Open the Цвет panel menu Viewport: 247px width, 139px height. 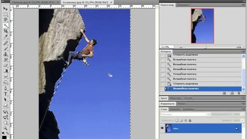point(243,98)
